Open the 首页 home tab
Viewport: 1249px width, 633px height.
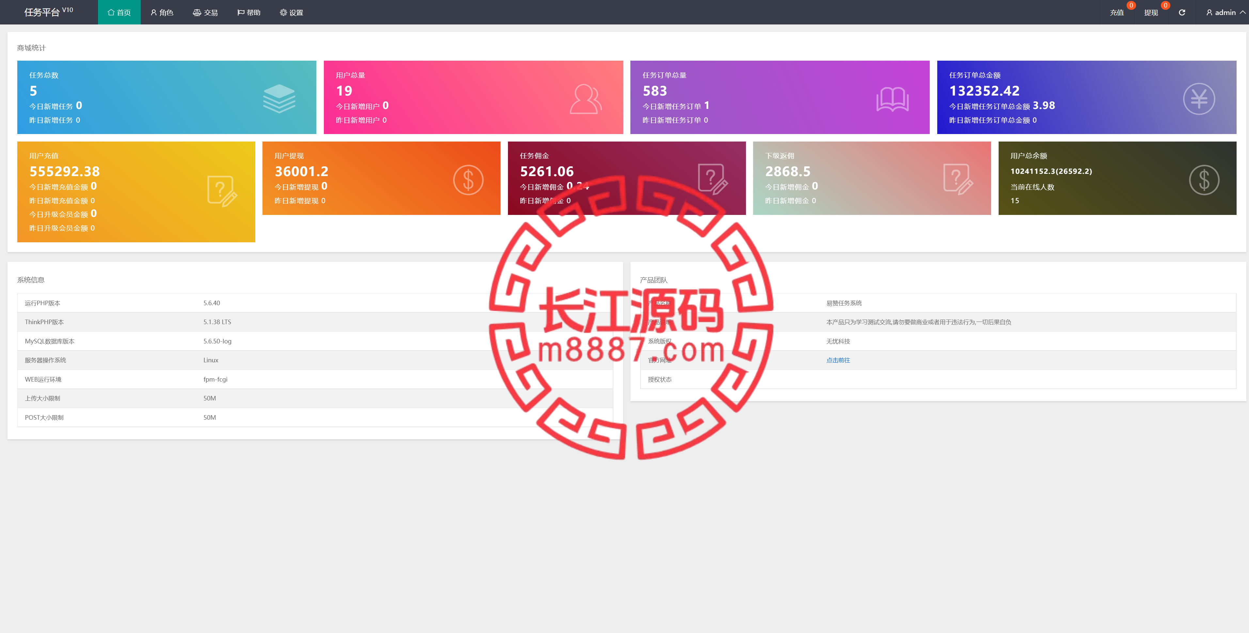coord(119,12)
